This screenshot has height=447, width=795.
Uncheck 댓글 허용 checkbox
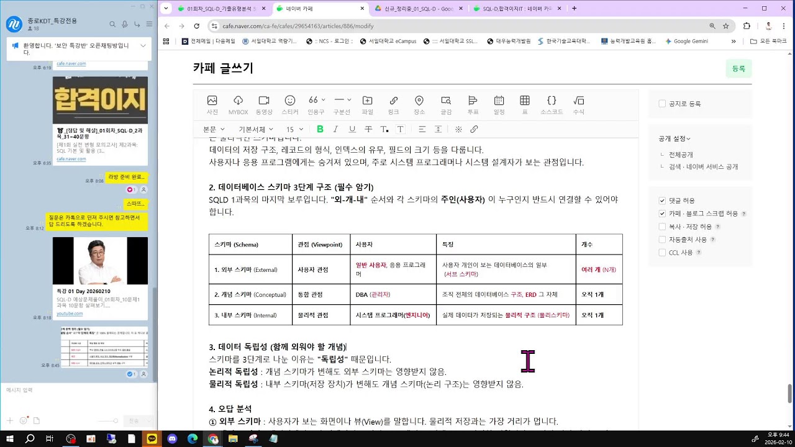coord(662,201)
